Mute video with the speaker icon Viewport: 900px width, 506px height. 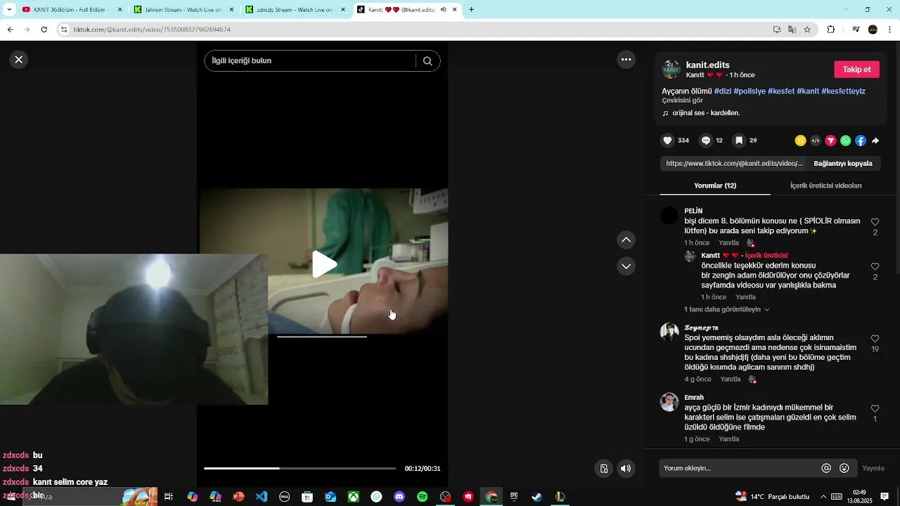[x=626, y=469]
